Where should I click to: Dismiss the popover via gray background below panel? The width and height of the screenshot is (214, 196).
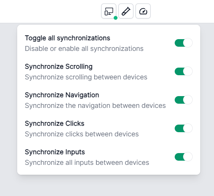[x=107, y=186]
